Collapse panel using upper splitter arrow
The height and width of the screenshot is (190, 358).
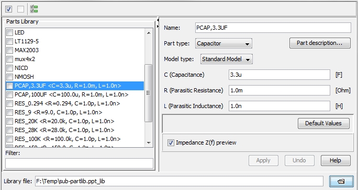pos(158,20)
